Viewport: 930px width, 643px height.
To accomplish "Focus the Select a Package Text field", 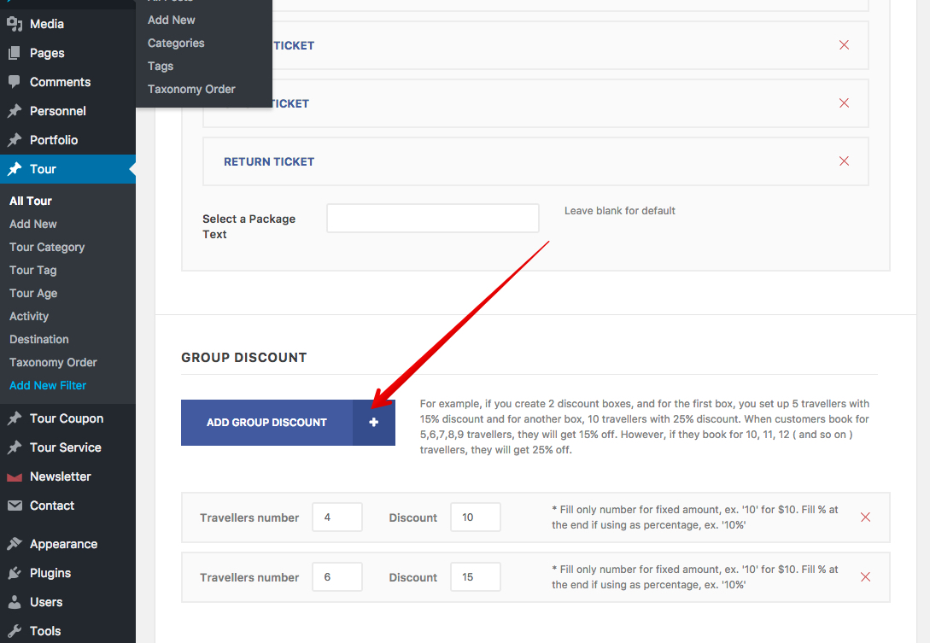I will click(x=432, y=219).
